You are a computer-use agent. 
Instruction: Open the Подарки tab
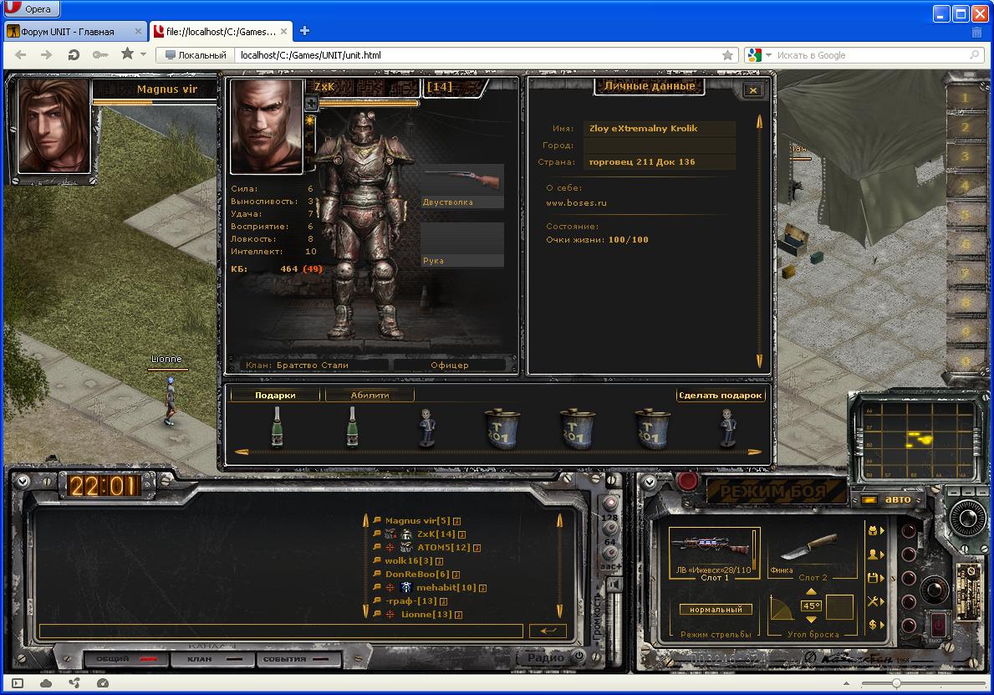click(275, 395)
